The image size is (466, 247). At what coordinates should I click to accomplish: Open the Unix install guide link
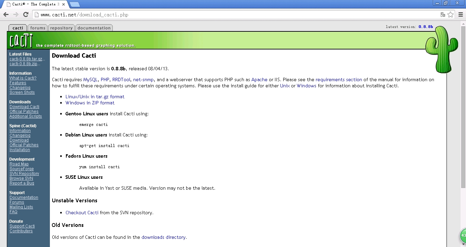pyautogui.click(x=285, y=86)
